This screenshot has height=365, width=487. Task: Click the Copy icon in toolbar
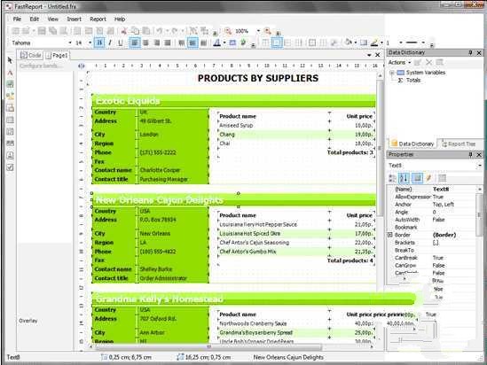point(135,31)
